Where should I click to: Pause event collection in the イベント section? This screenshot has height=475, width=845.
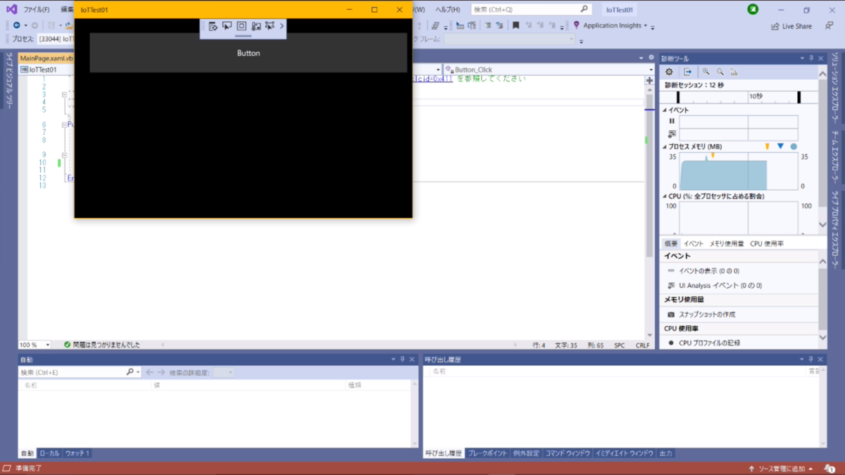pos(672,120)
